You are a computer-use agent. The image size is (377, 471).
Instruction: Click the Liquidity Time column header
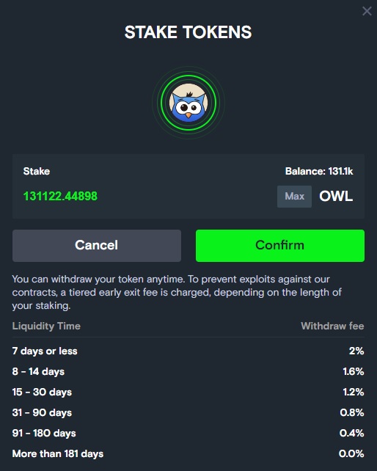[x=46, y=326]
